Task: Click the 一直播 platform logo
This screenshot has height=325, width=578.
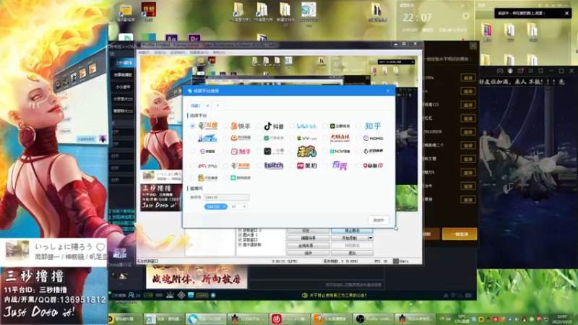Action: [274, 152]
